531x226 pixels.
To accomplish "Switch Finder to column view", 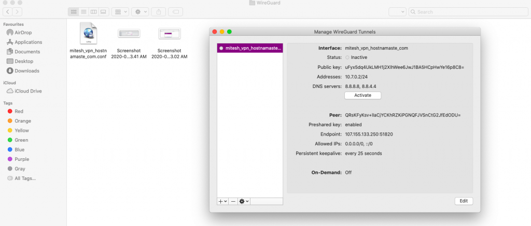I will tap(93, 12).
